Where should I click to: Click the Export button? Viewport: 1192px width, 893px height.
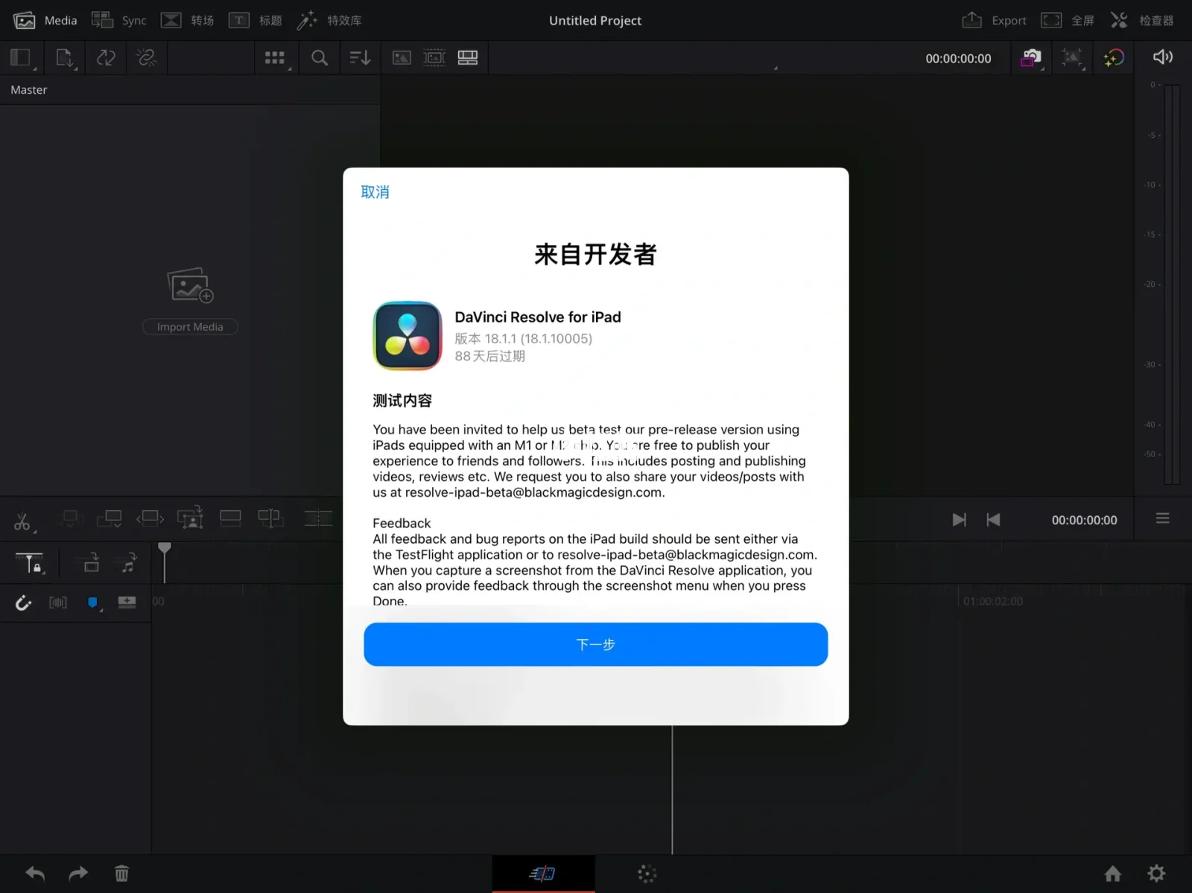pyautogui.click(x=994, y=20)
